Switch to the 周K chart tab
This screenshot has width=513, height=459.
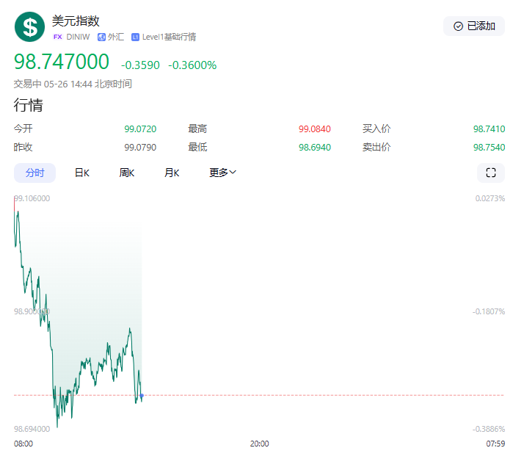[x=127, y=173]
